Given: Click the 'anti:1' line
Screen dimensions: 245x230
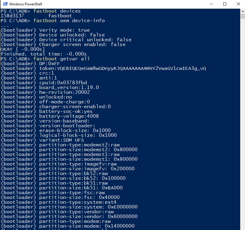Looking at the screenshot, I should pos(29,78).
